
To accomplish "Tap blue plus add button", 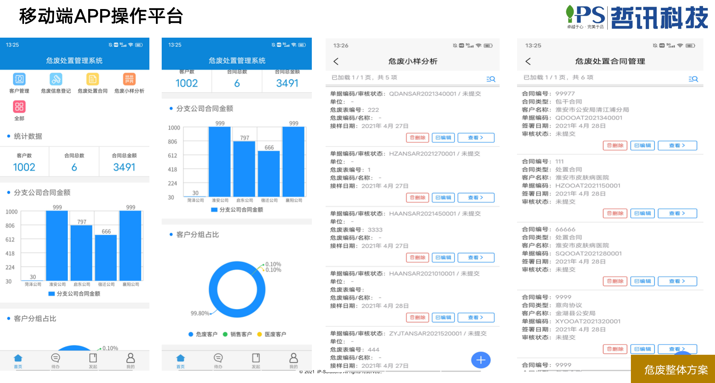I will (x=481, y=360).
